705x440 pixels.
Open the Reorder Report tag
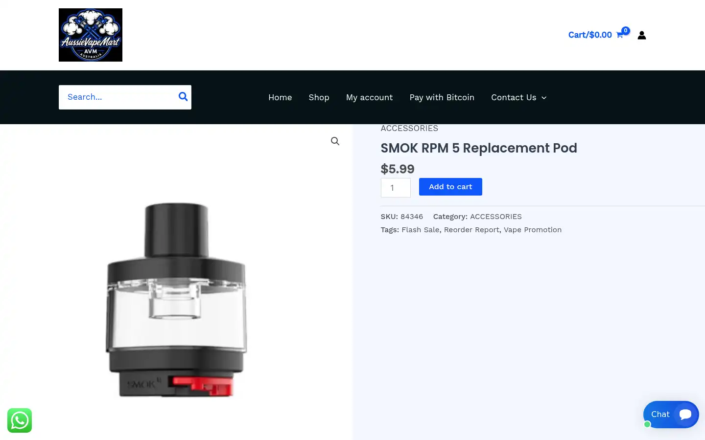point(471,230)
